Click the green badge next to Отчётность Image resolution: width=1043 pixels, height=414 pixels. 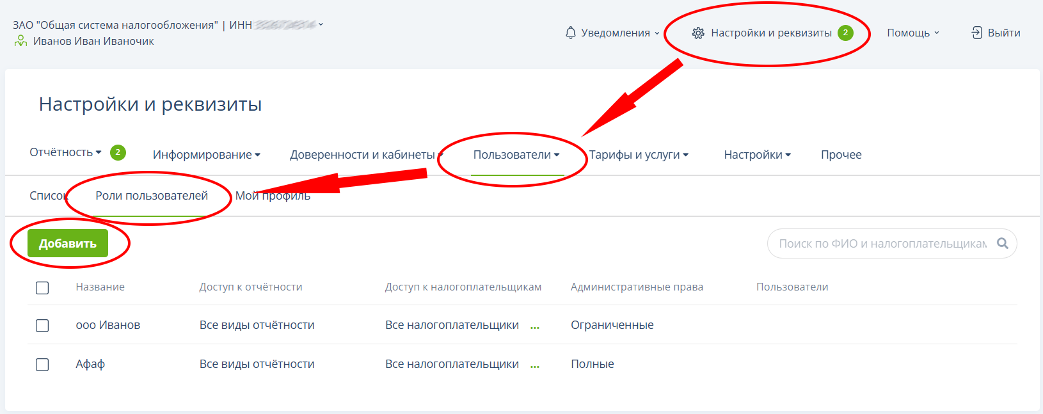118,152
